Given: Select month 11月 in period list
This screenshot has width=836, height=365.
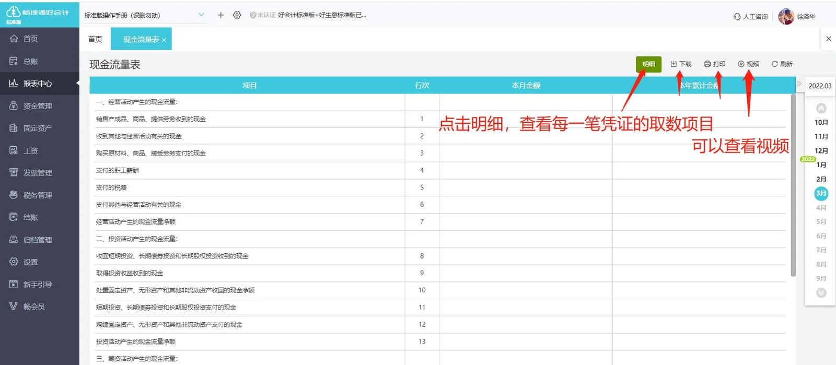Looking at the screenshot, I should point(821,136).
